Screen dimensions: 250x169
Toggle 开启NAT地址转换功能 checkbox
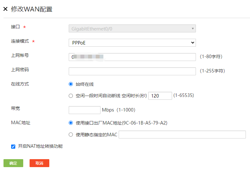(x=13, y=146)
